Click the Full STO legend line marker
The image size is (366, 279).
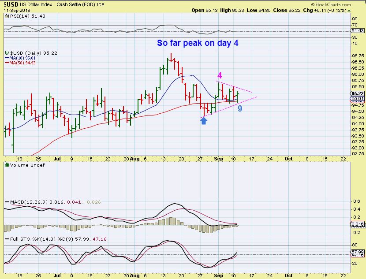point(7,239)
